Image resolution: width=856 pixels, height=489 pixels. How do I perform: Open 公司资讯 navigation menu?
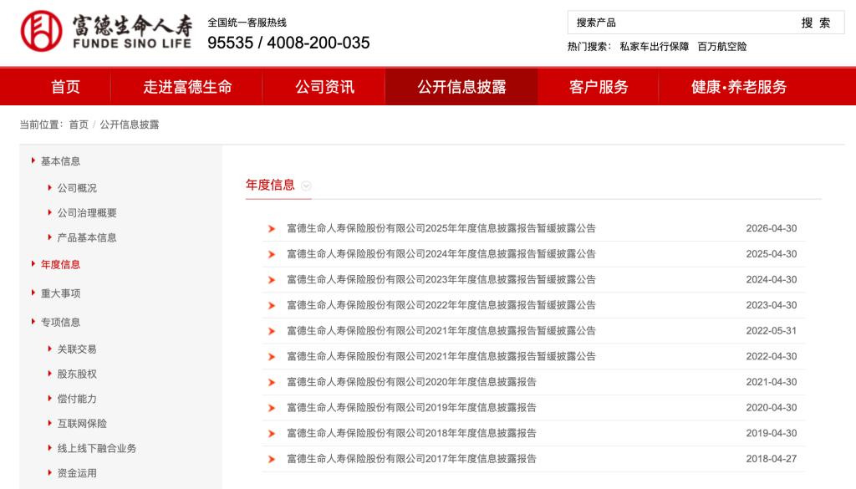tap(325, 87)
